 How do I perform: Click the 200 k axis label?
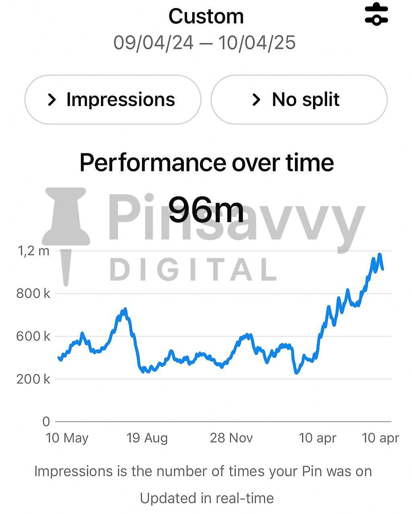(x=33, y=379)
